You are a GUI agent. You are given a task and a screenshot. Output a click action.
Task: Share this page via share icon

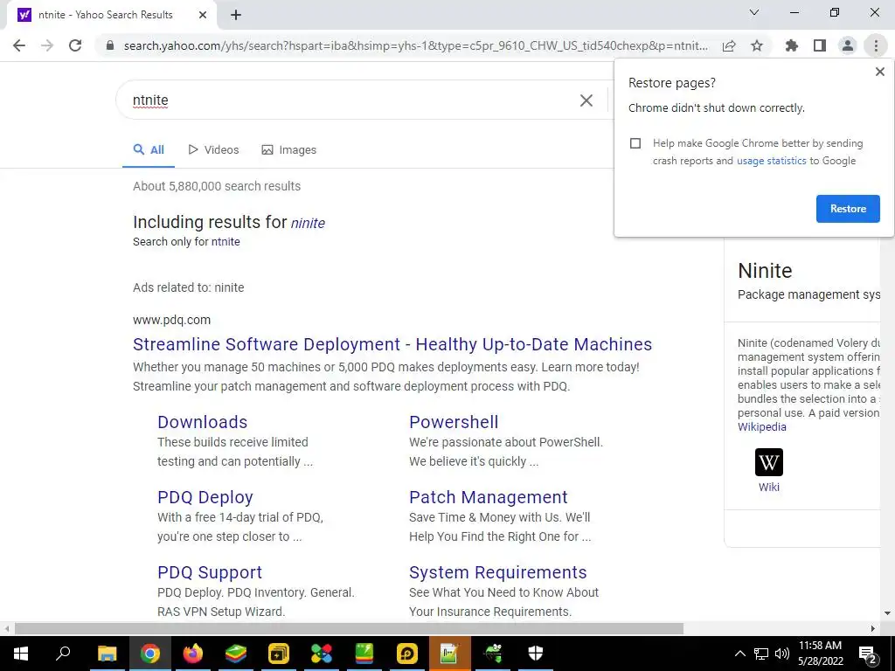pos(729,46)
